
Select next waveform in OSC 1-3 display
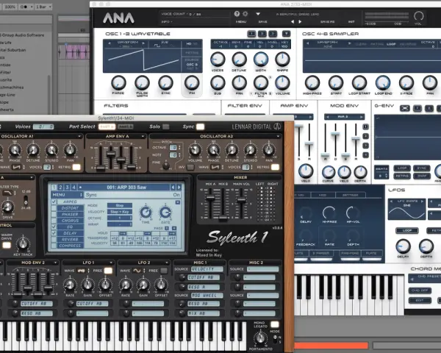pos(143,43)
